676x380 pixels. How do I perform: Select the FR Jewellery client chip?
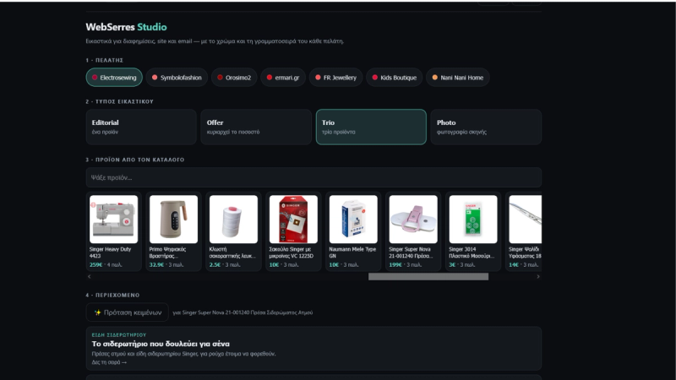coord(335,78)
